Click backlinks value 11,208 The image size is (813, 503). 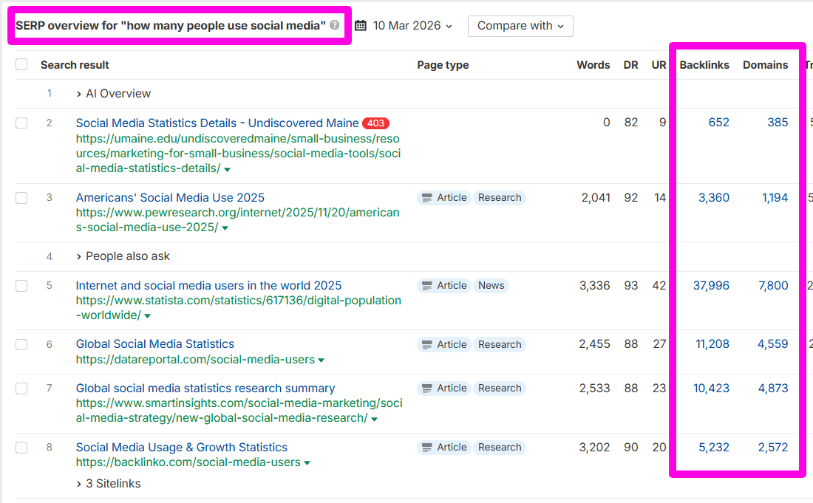[x=712, y=344]
